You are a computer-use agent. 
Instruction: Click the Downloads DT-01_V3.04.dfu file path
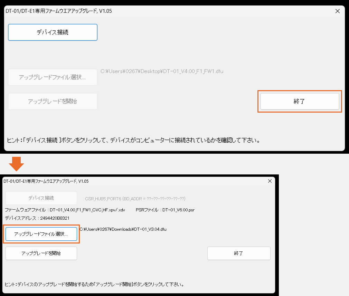tap(123, 229)
